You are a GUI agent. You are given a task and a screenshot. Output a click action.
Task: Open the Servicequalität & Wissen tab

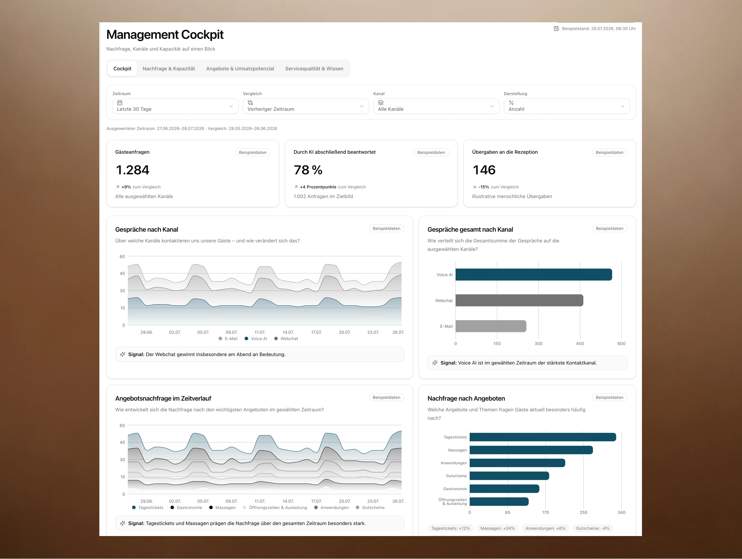(314, 69)
